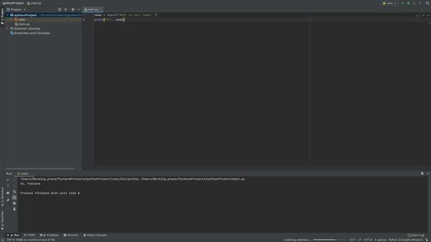This screenshot has width=431, height=242.
Task: Click pythonProject in the navigation breadcrumb
Action: click(x=13, y=3)
